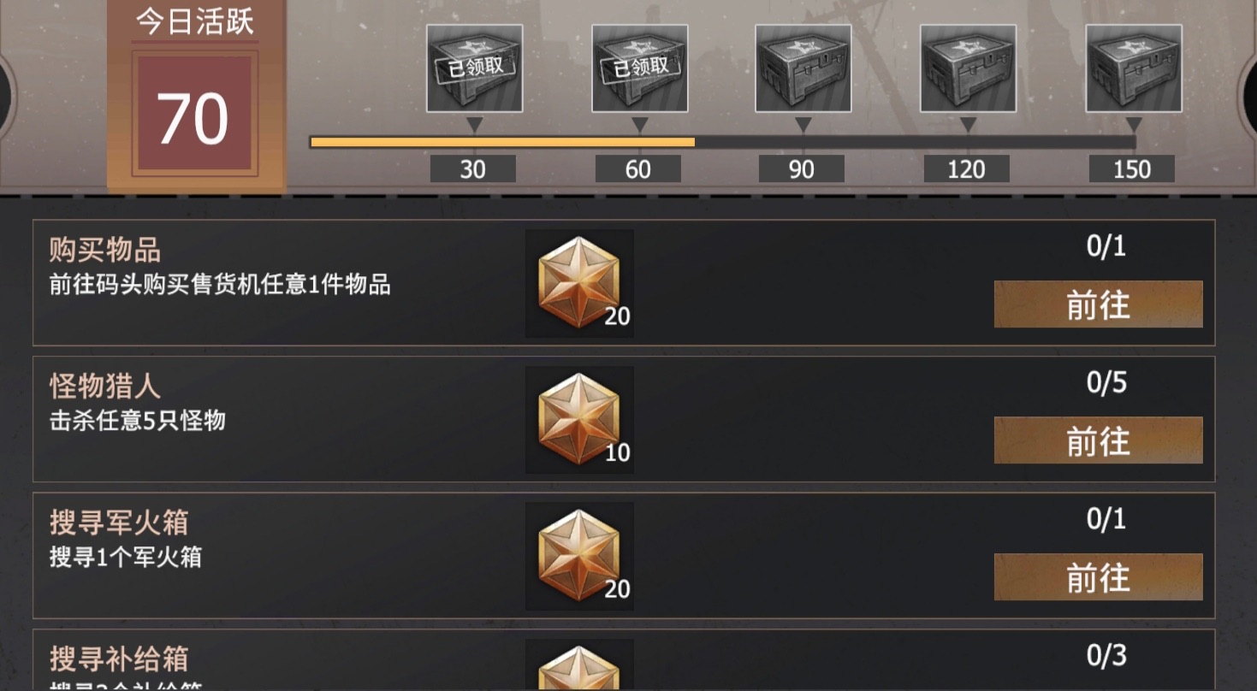Select the 30 milestone label
The height and width of the screenshot is (691, 1257).
click(472, 169)
